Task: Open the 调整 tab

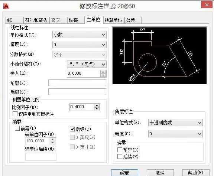Action: pyautogui.click(x=76, y=20)
